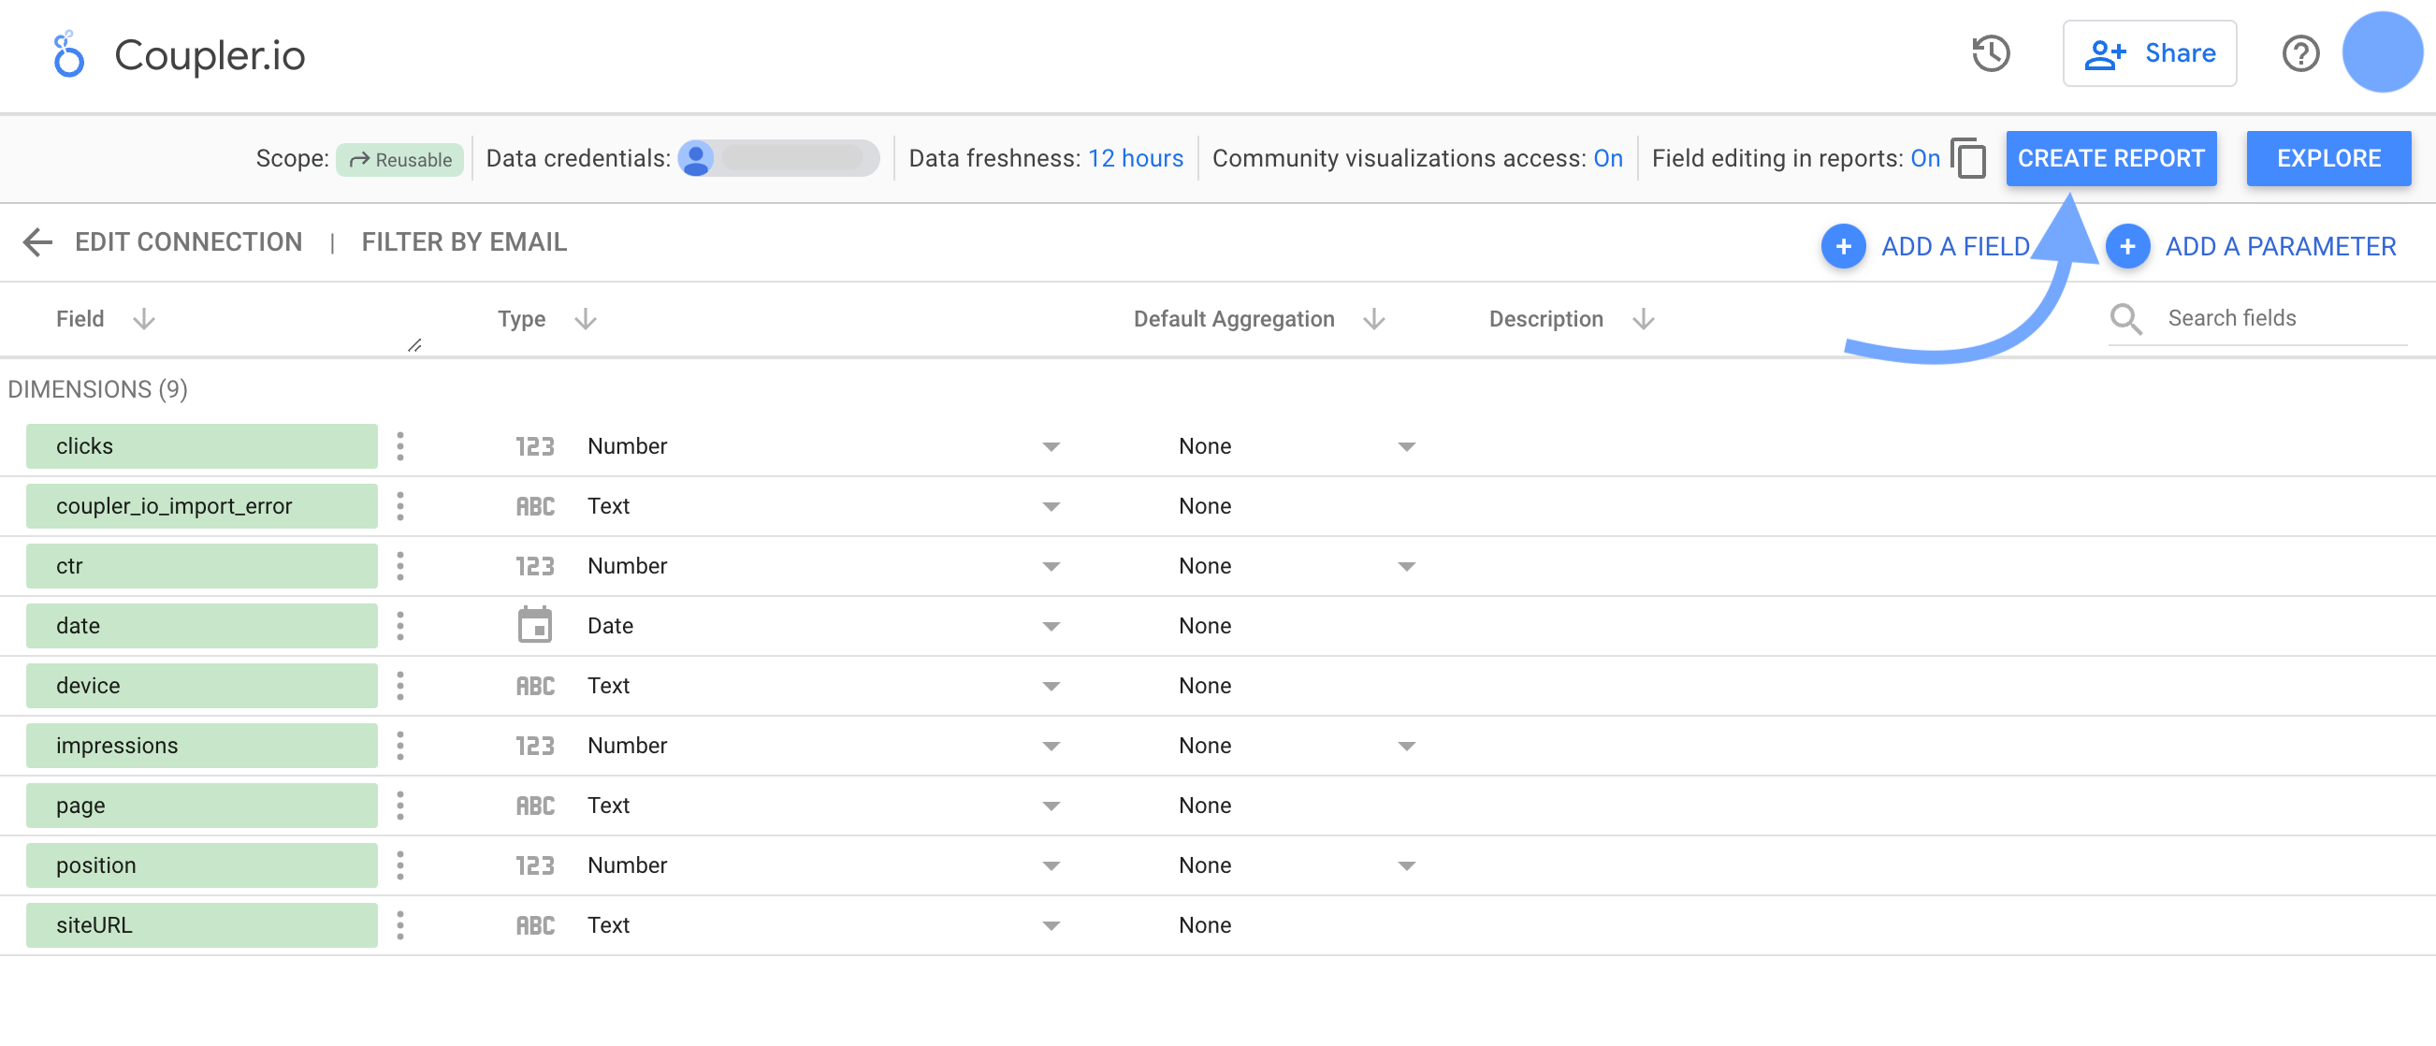Image resolution: width=2436 pixels, height=1046 pixels.
Task: Open options menu for clicks field
Action: (400, 446)
